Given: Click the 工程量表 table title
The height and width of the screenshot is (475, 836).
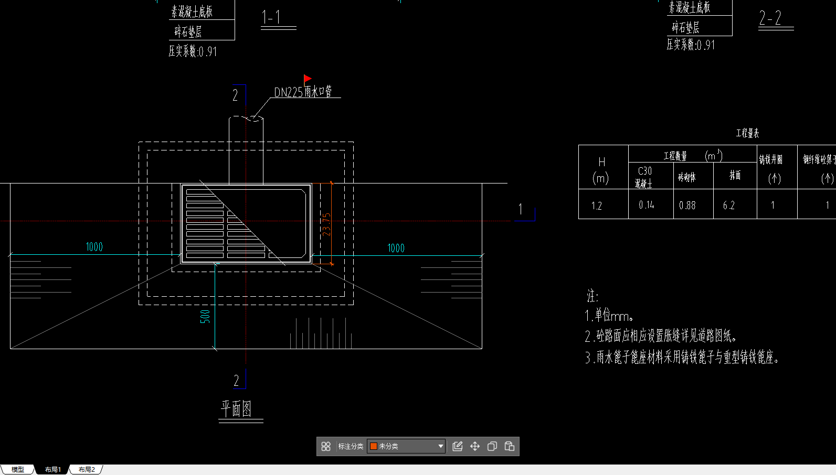Looking at the screenshot, I should coord(747,133).
